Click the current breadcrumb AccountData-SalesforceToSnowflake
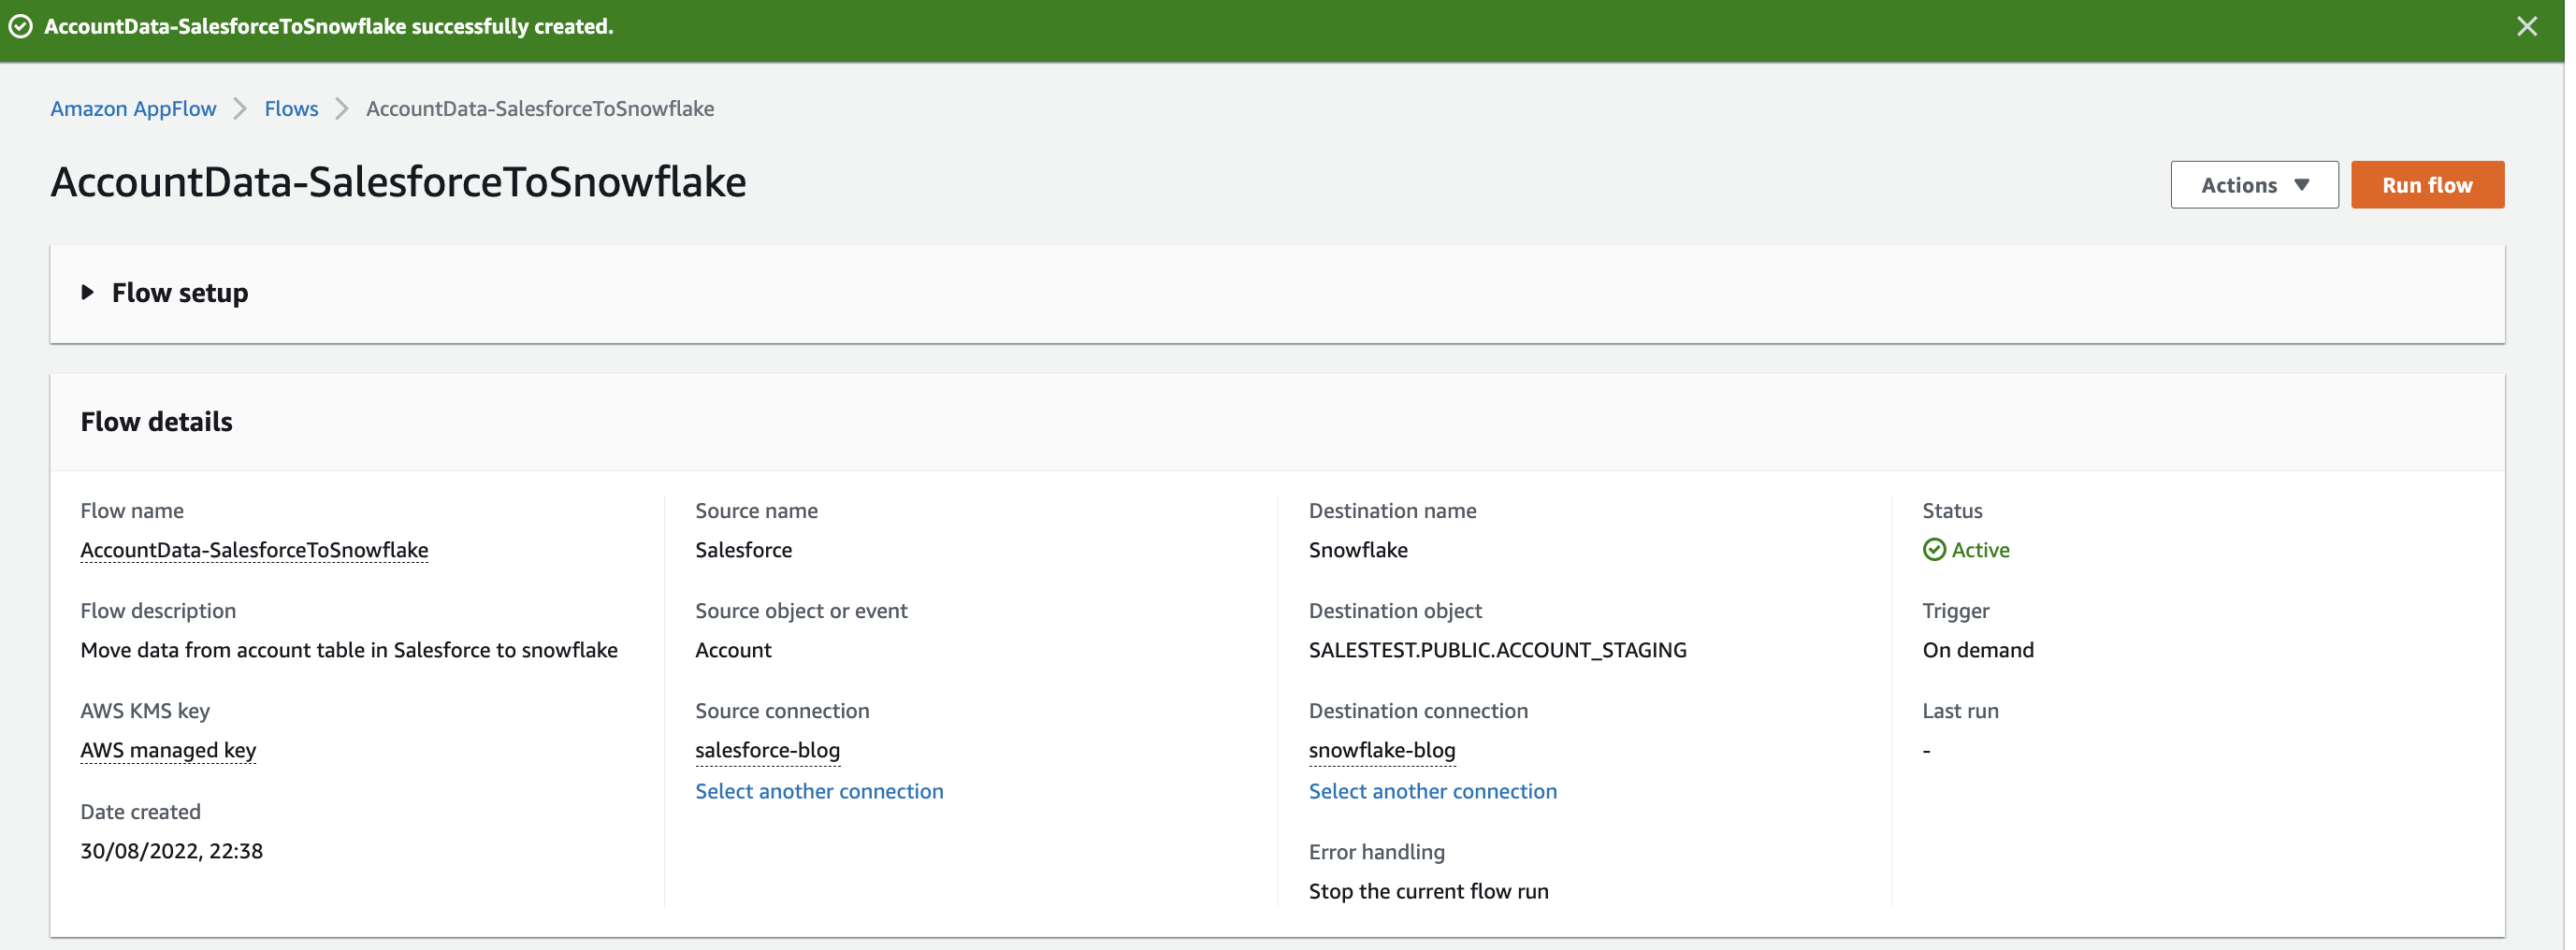 (x=540, y=109)
